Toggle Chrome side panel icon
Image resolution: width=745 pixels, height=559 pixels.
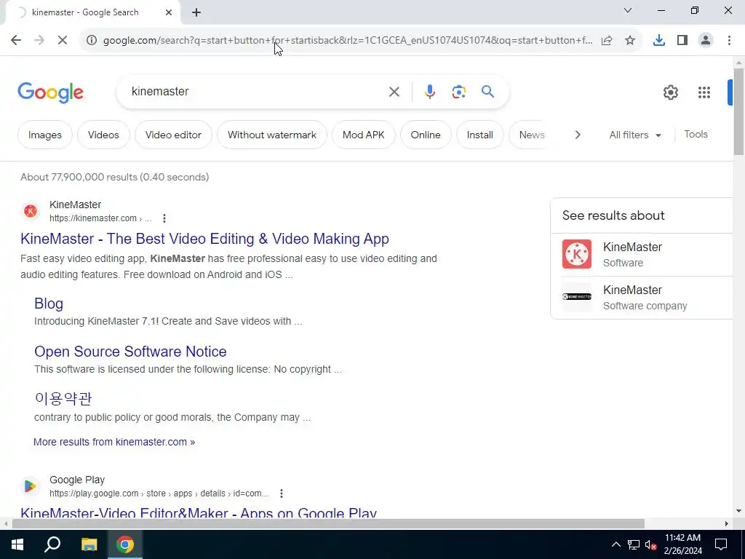tap(682, 41)
